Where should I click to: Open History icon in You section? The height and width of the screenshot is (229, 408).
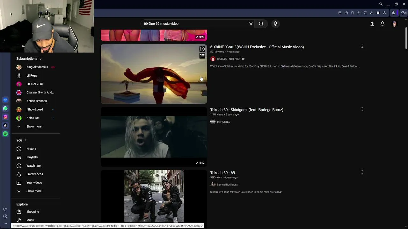pos(19,149)
